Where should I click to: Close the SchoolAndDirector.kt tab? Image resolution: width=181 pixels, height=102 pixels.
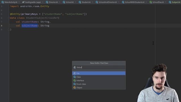[118, 2]
